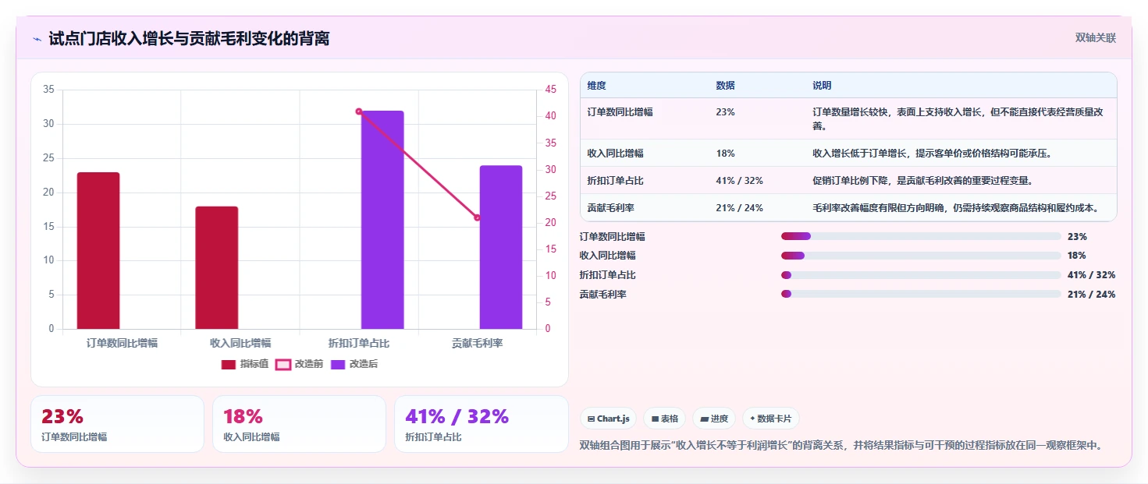The width and height of the screenshot is (1148, 484).
Task: Click the 折扣订单占比 progress bar
Action: tap(921, 275)
